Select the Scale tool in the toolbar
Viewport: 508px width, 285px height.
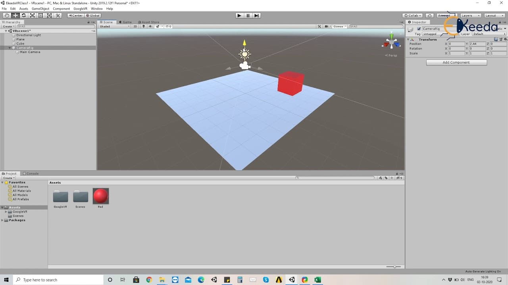point(32,15)
